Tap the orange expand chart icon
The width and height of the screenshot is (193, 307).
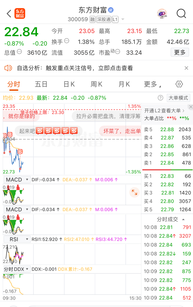tap(134, 193)
